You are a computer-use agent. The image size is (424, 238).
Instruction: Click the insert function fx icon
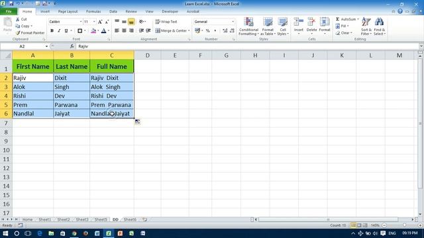tap(72, 46)
